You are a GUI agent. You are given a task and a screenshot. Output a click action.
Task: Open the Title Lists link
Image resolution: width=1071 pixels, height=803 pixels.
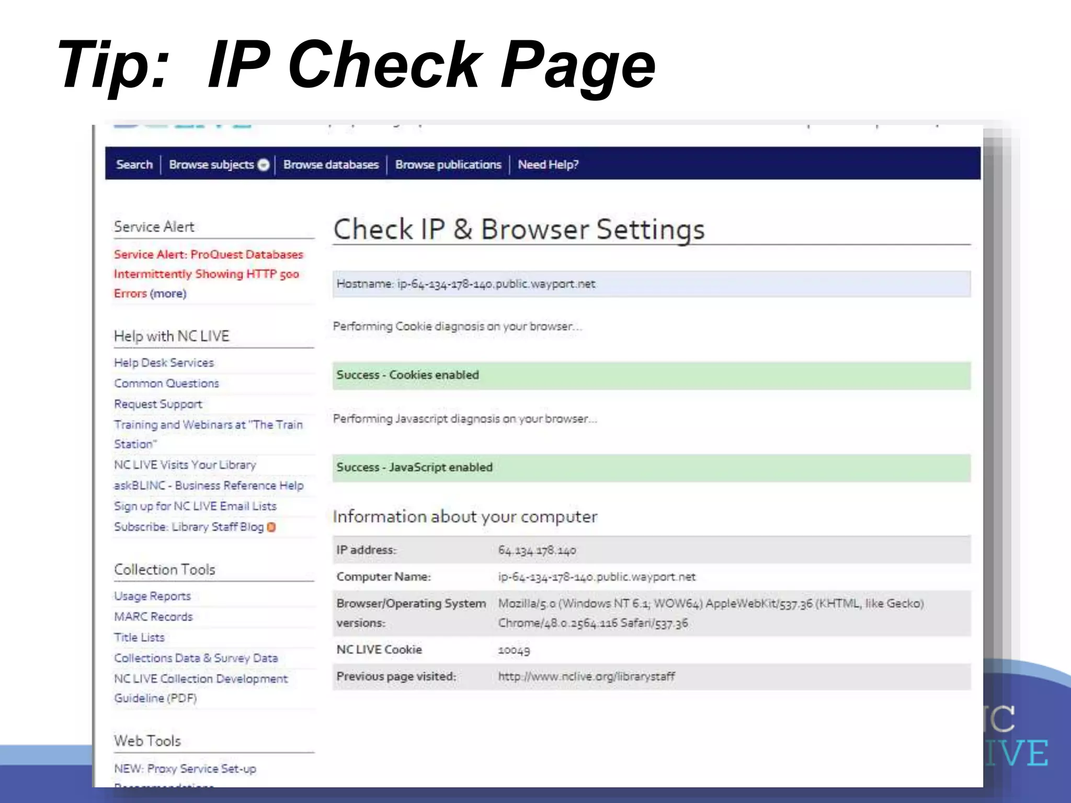point(139,637)
